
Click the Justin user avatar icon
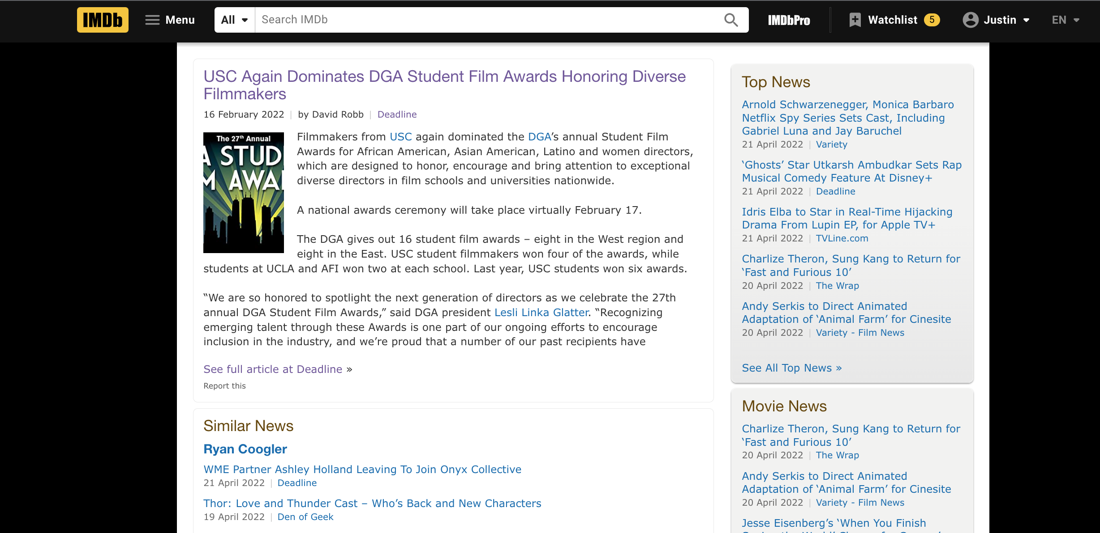(x=970, y=20)
